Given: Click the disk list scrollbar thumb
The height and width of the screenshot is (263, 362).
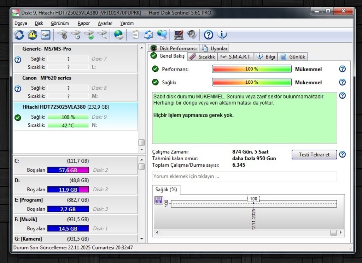Looking at the screenshot, I should 142,143.
